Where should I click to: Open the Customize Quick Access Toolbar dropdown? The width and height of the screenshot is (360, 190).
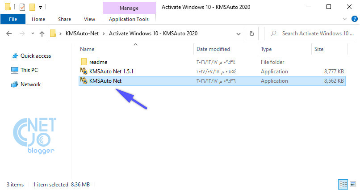point(40,8)
